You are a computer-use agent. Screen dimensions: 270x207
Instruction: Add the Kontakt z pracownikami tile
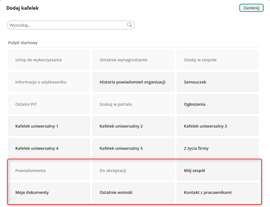217,192
